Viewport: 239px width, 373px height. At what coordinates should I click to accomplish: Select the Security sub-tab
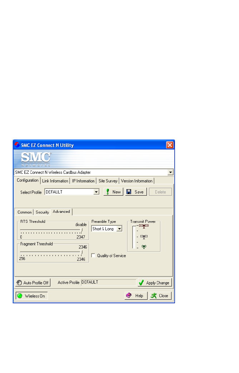[x=42, y=212]
